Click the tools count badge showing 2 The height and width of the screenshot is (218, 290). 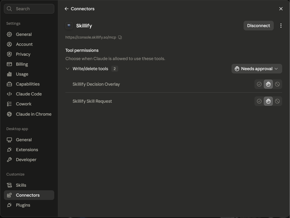point(115,69)
